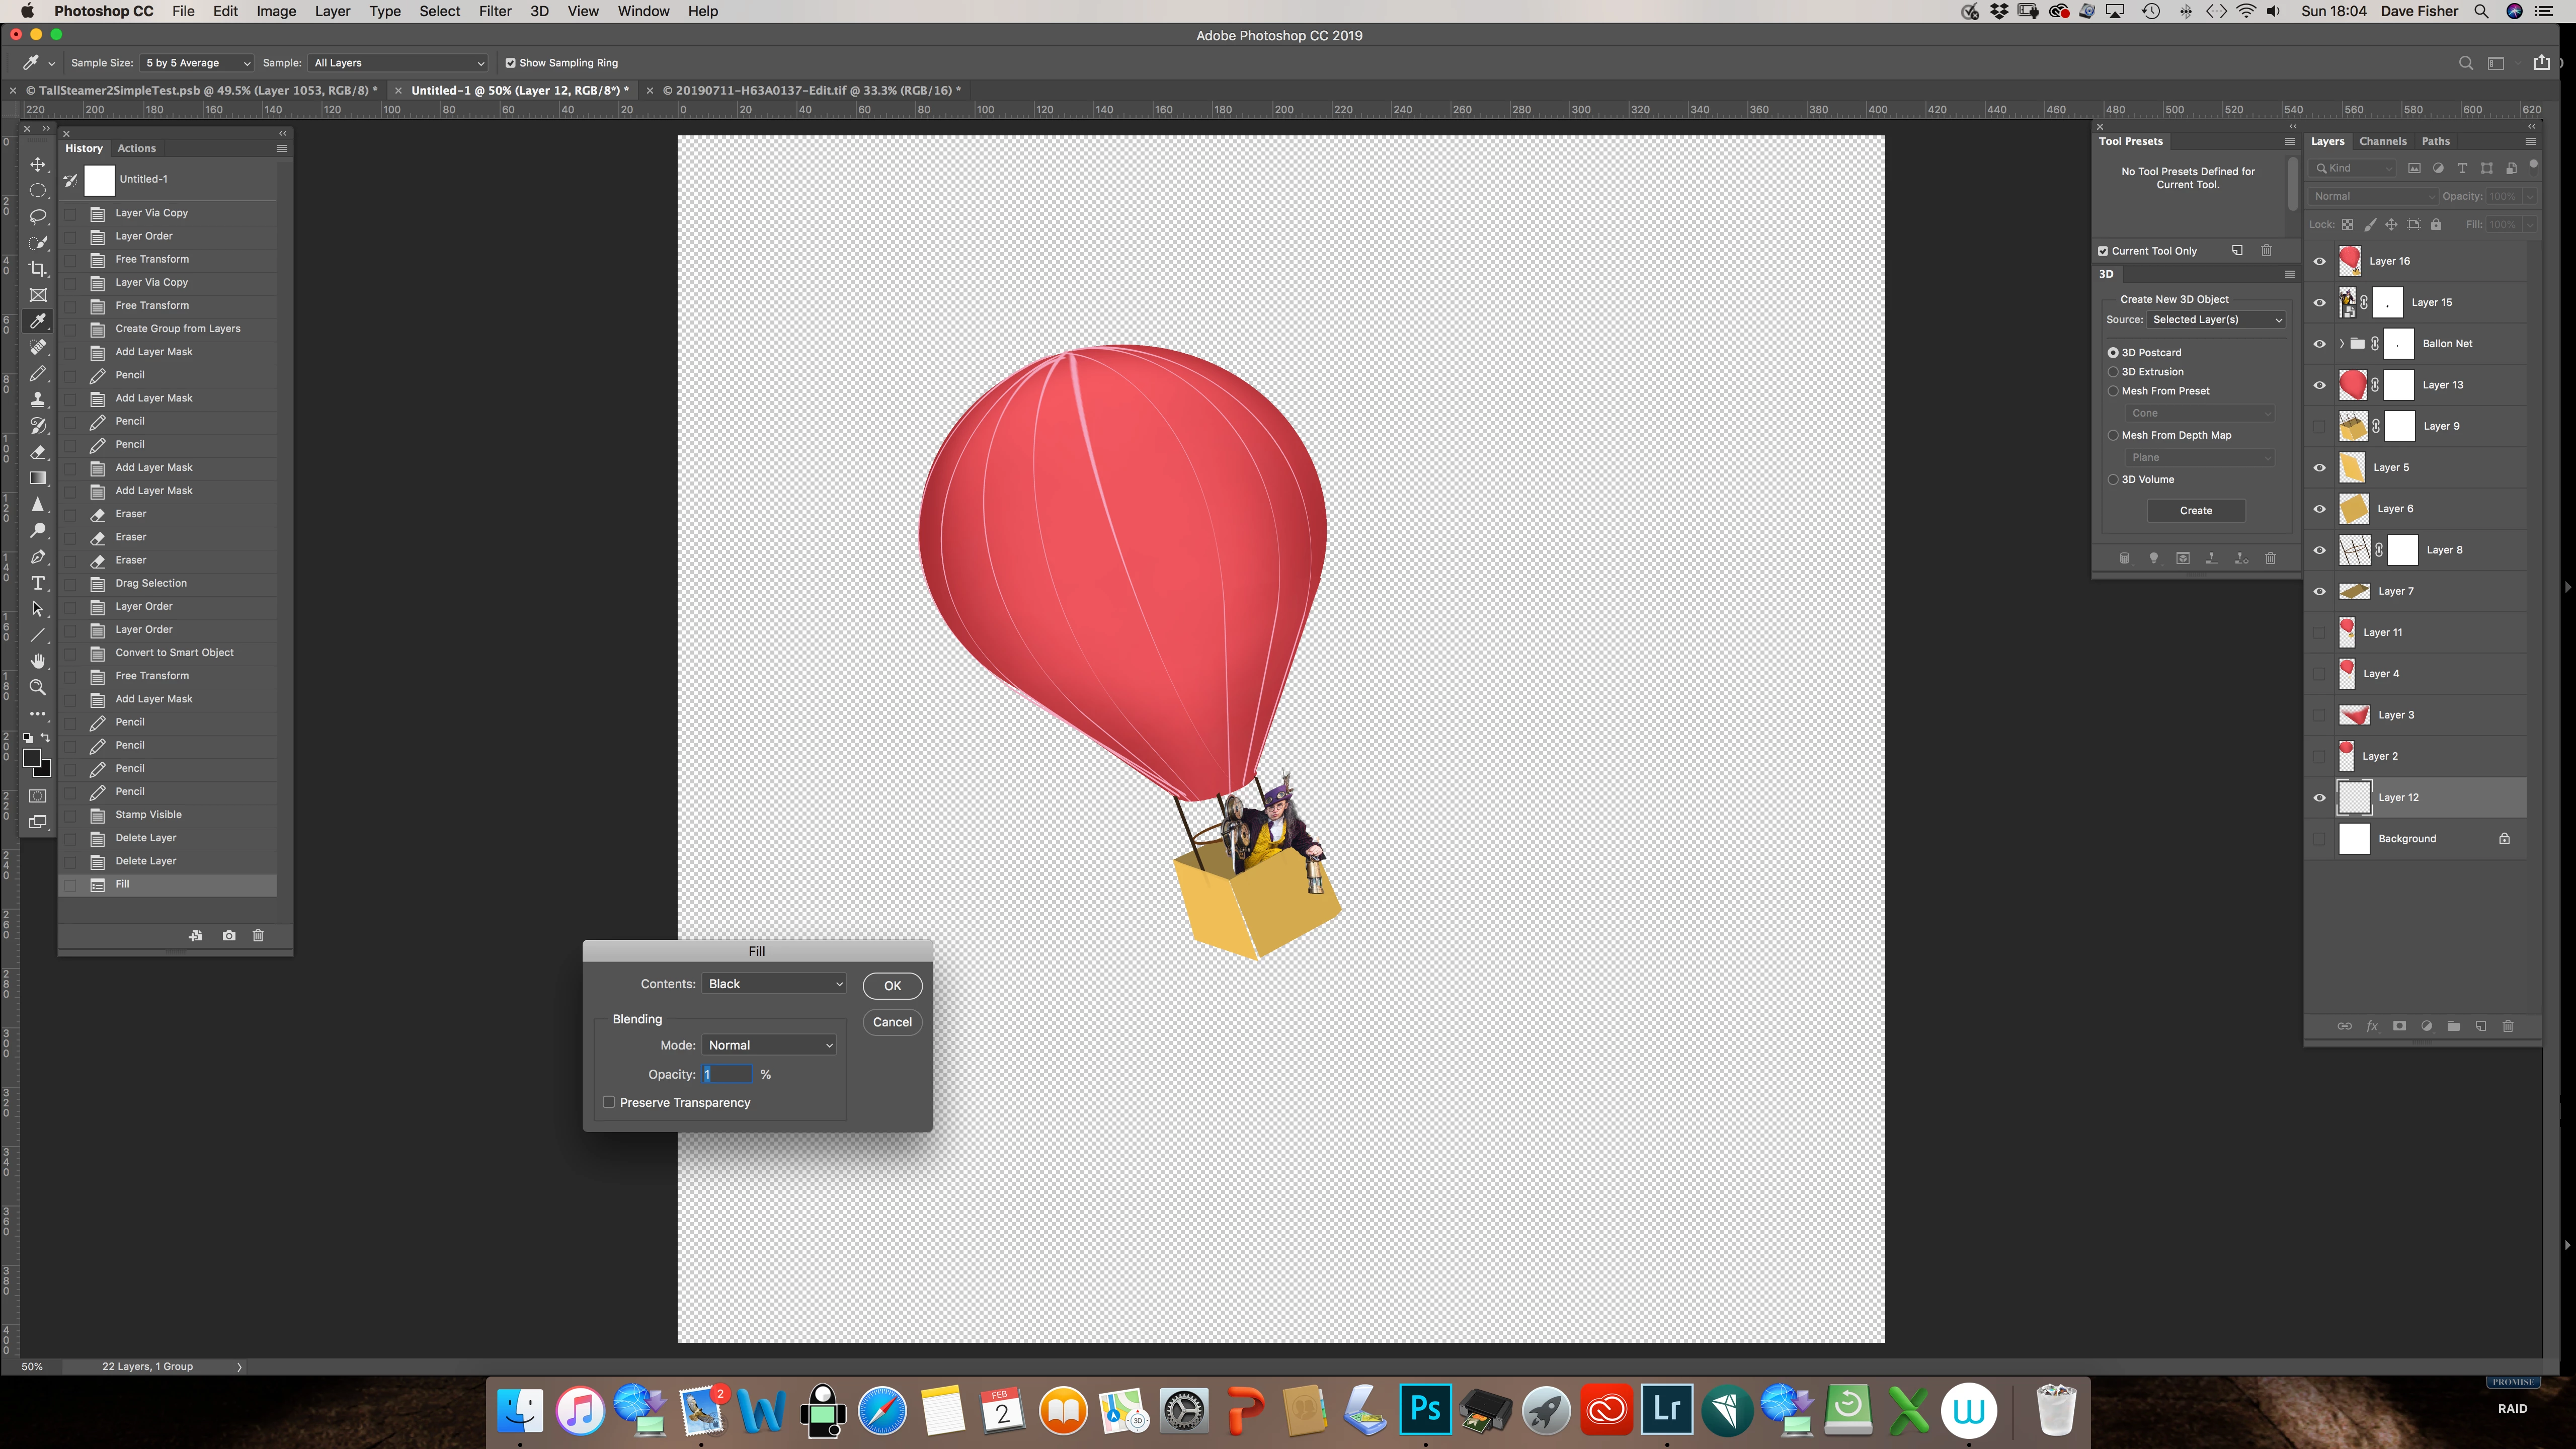Click the foreground color swatch
This screenshot has height=1449, width=2576.
click(x=31, y=758)
